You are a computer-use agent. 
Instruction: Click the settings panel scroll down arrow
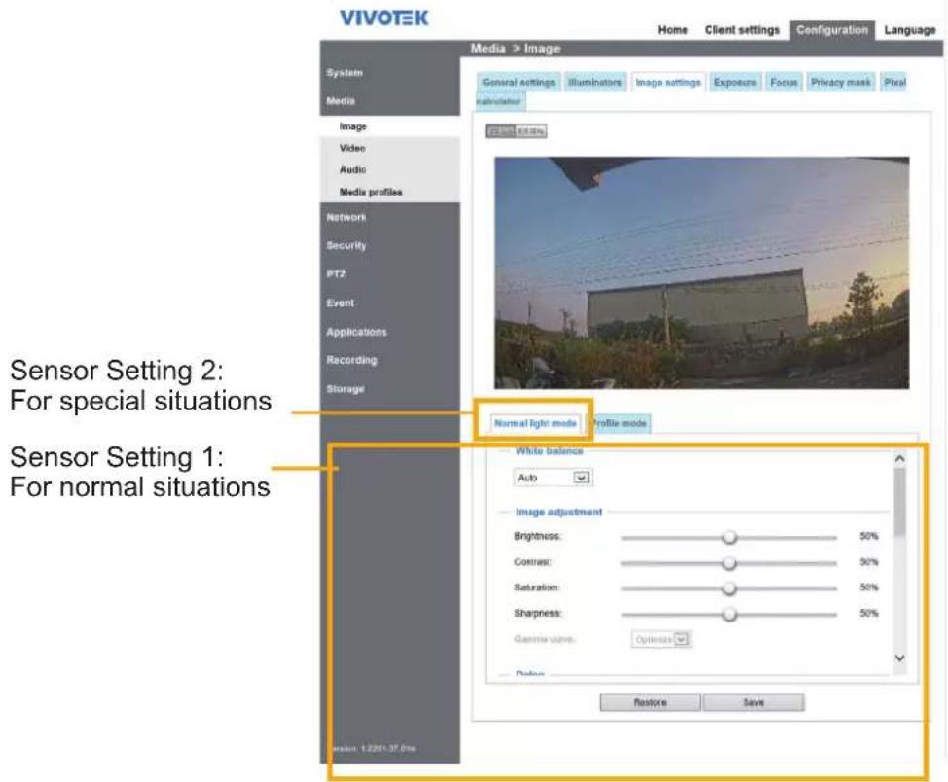click(x=899, y=658)
